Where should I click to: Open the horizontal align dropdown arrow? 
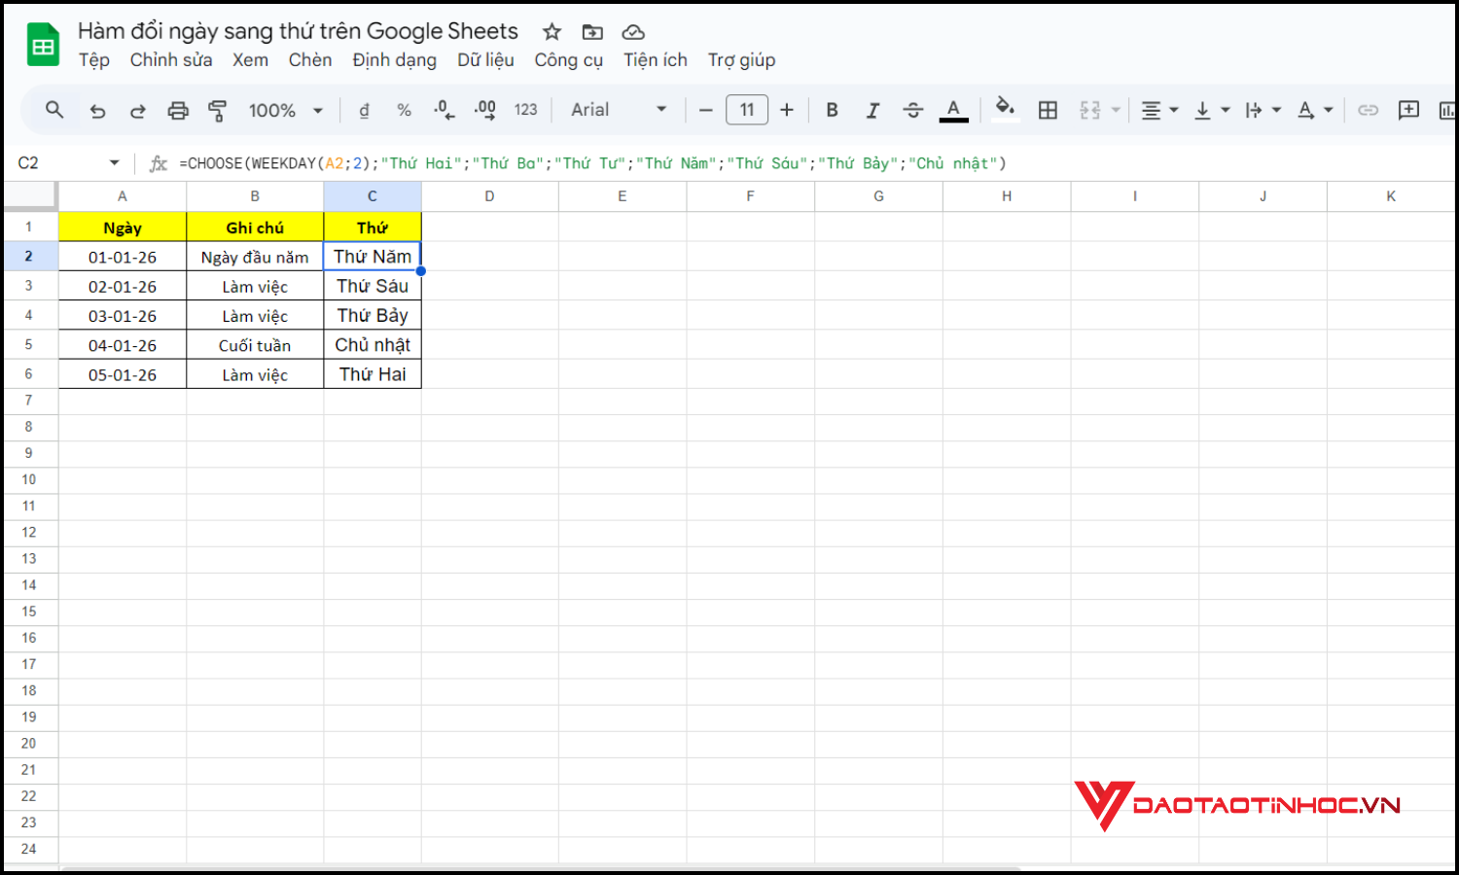(1172, 110)
